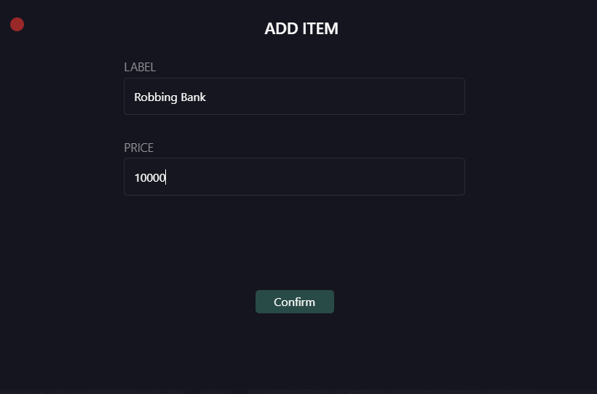Focus the Price input field
This screenshot has height=394, width=597.
pos(294,177)
